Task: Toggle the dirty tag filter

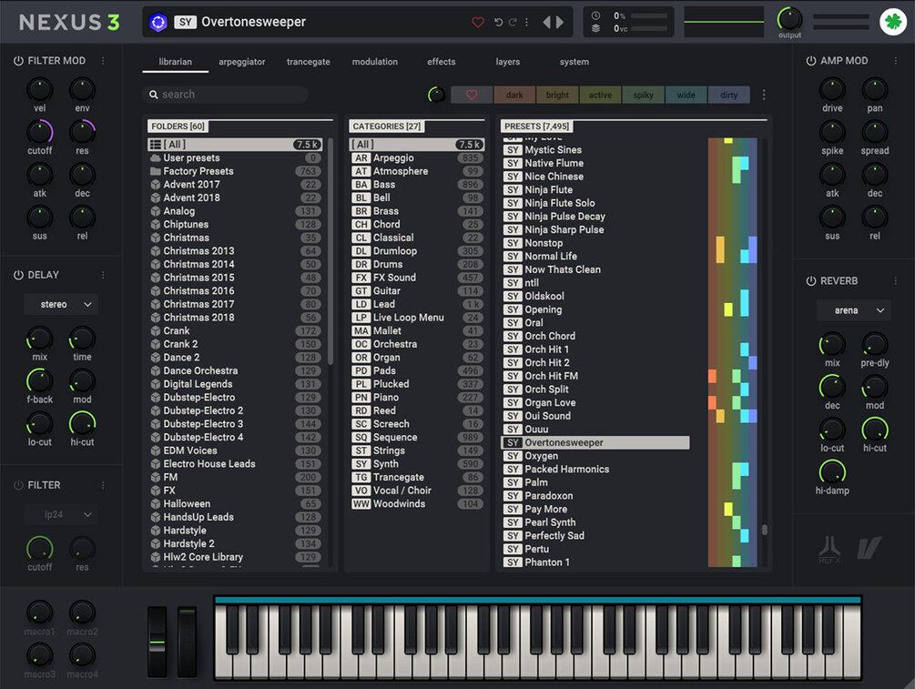Action: tap(729, 95)
